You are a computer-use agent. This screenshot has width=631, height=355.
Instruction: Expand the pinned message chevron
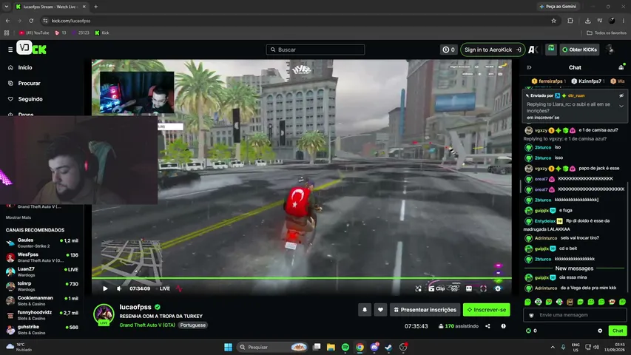click(621, 106)
